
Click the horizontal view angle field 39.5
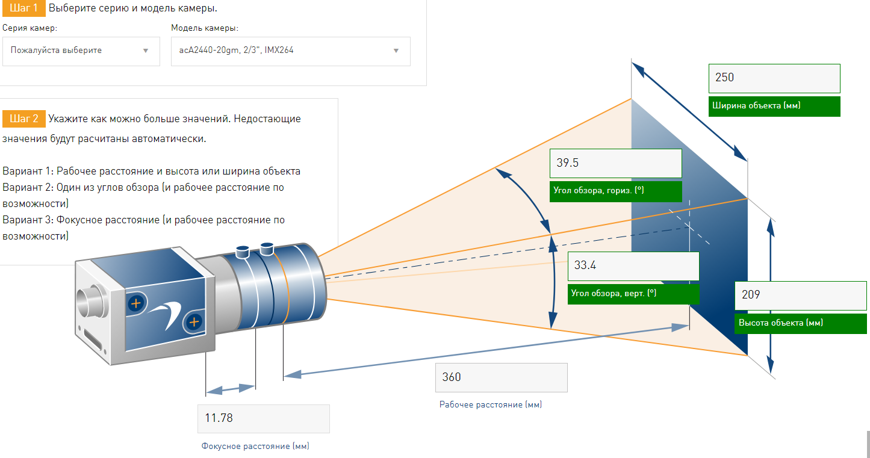[x=616, y=164]
